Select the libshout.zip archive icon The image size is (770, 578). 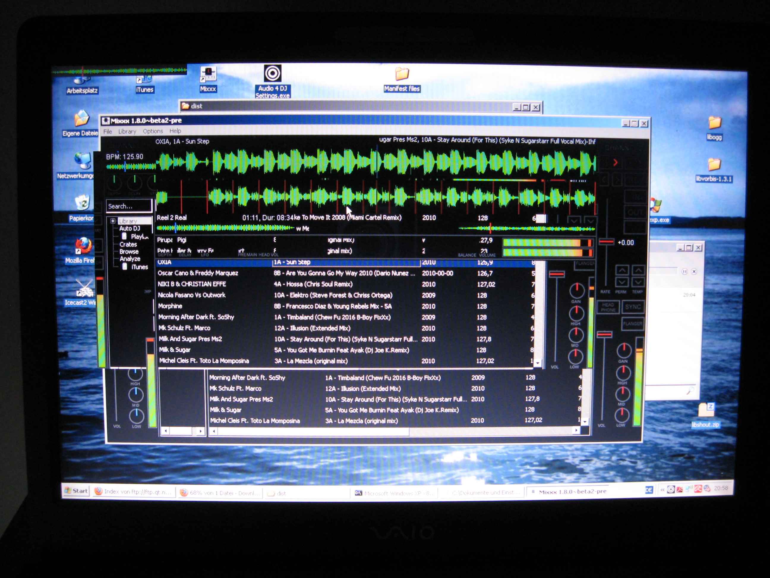click(706, 415)
